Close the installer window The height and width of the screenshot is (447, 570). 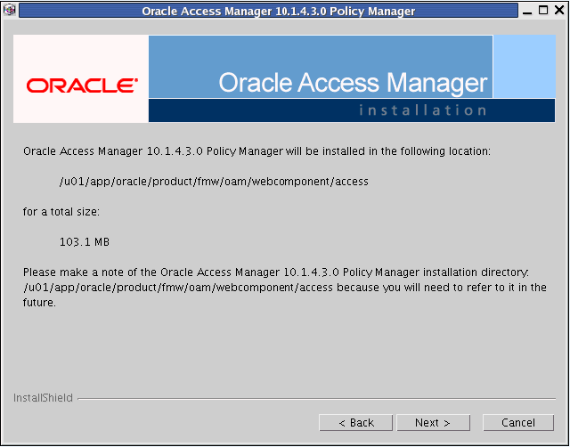point(559,10)
